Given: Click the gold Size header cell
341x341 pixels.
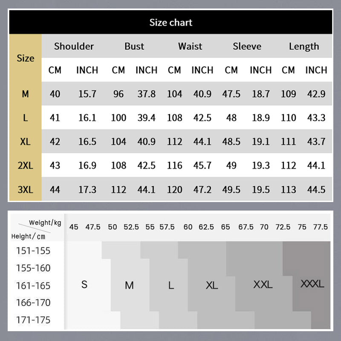Looking at the screenshot, I should 26,58.
